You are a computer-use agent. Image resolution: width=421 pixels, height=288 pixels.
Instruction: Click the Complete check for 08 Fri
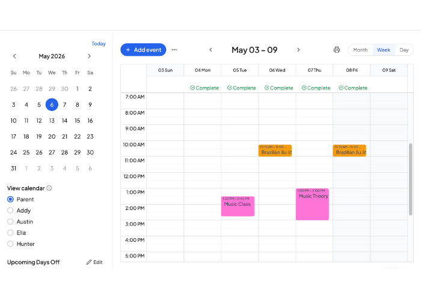point(353,88)
